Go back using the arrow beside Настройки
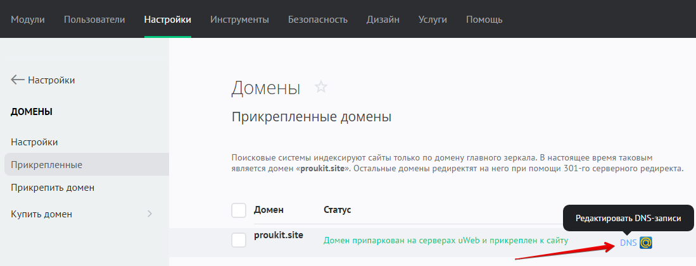This screenshot has width=696, height=266. click(18, 80)
